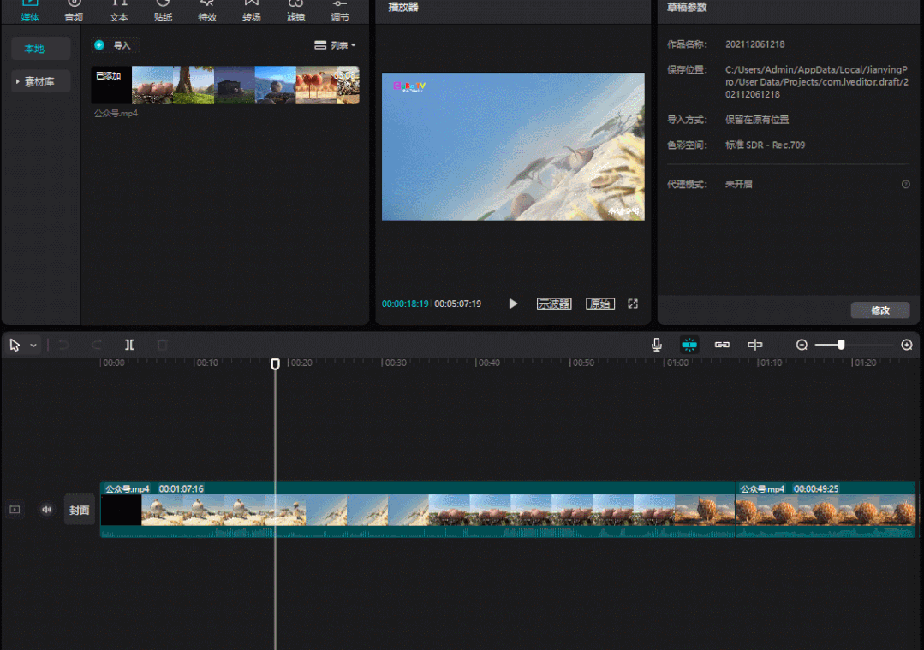Click the proxy mode help icon
Screen dimensions: 924x650
point(906,184)
